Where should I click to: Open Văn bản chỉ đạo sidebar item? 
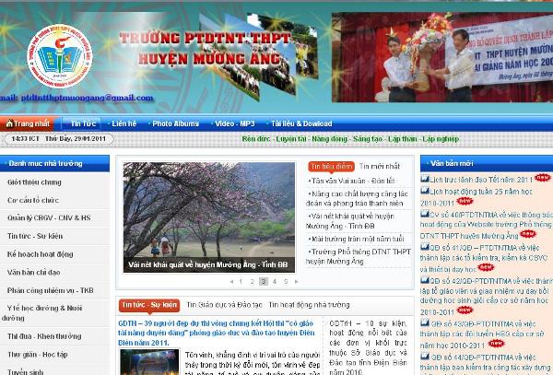(33, 272)
